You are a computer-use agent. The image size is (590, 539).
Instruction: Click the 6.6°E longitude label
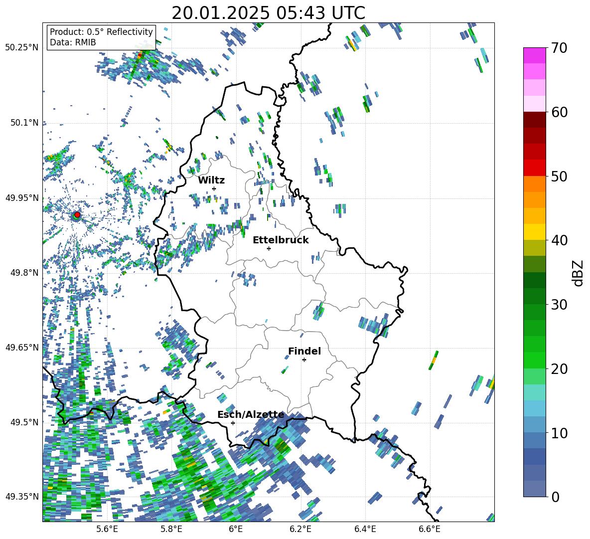pos(430,529)
